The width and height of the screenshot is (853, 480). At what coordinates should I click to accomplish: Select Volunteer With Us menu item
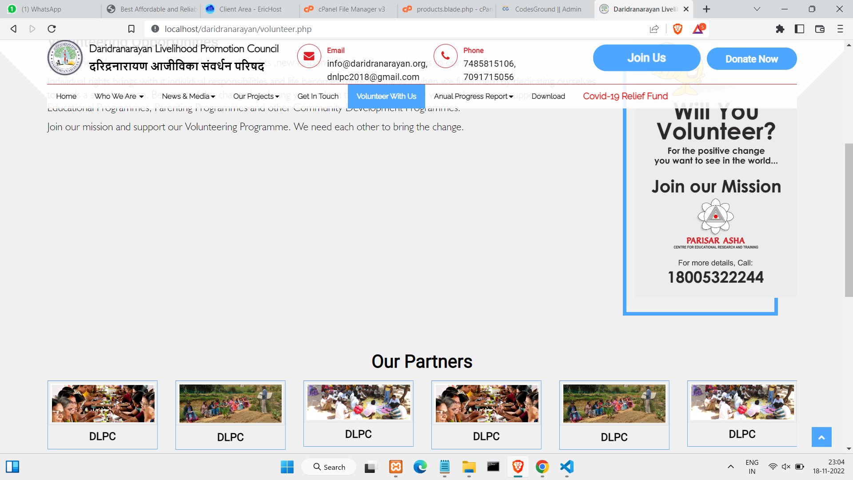pyautogui.click(x=387, y=96)
